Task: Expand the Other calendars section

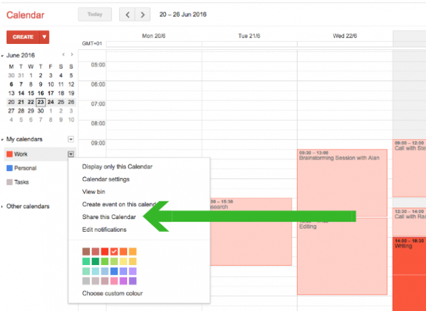Action: [2, 206]
